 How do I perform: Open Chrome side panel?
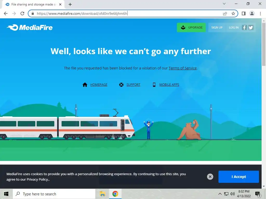click(244, 13)
